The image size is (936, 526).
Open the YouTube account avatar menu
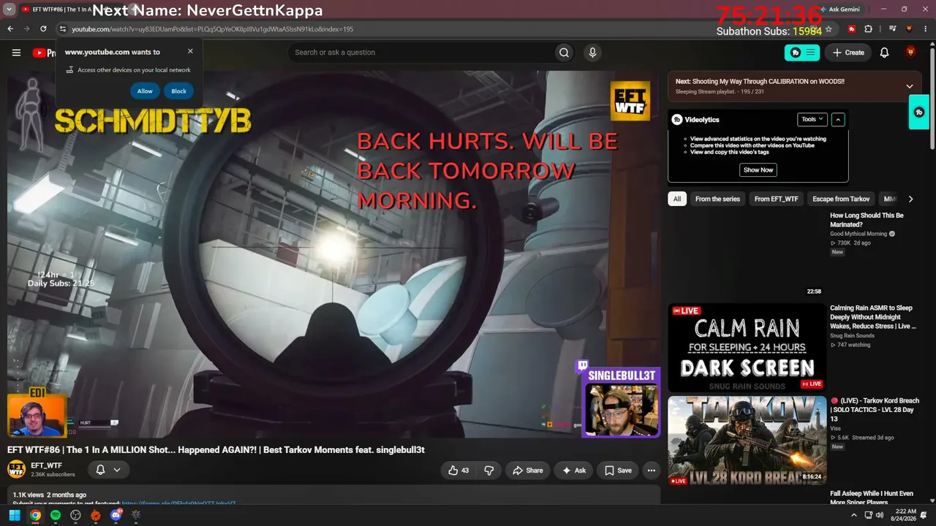tap(910, 53)
